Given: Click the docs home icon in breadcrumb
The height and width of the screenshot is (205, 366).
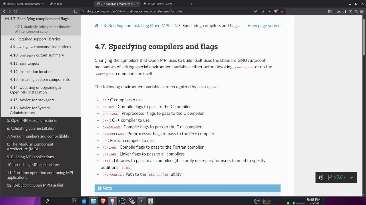Looking at the screenshot, I should coord(97,26).
